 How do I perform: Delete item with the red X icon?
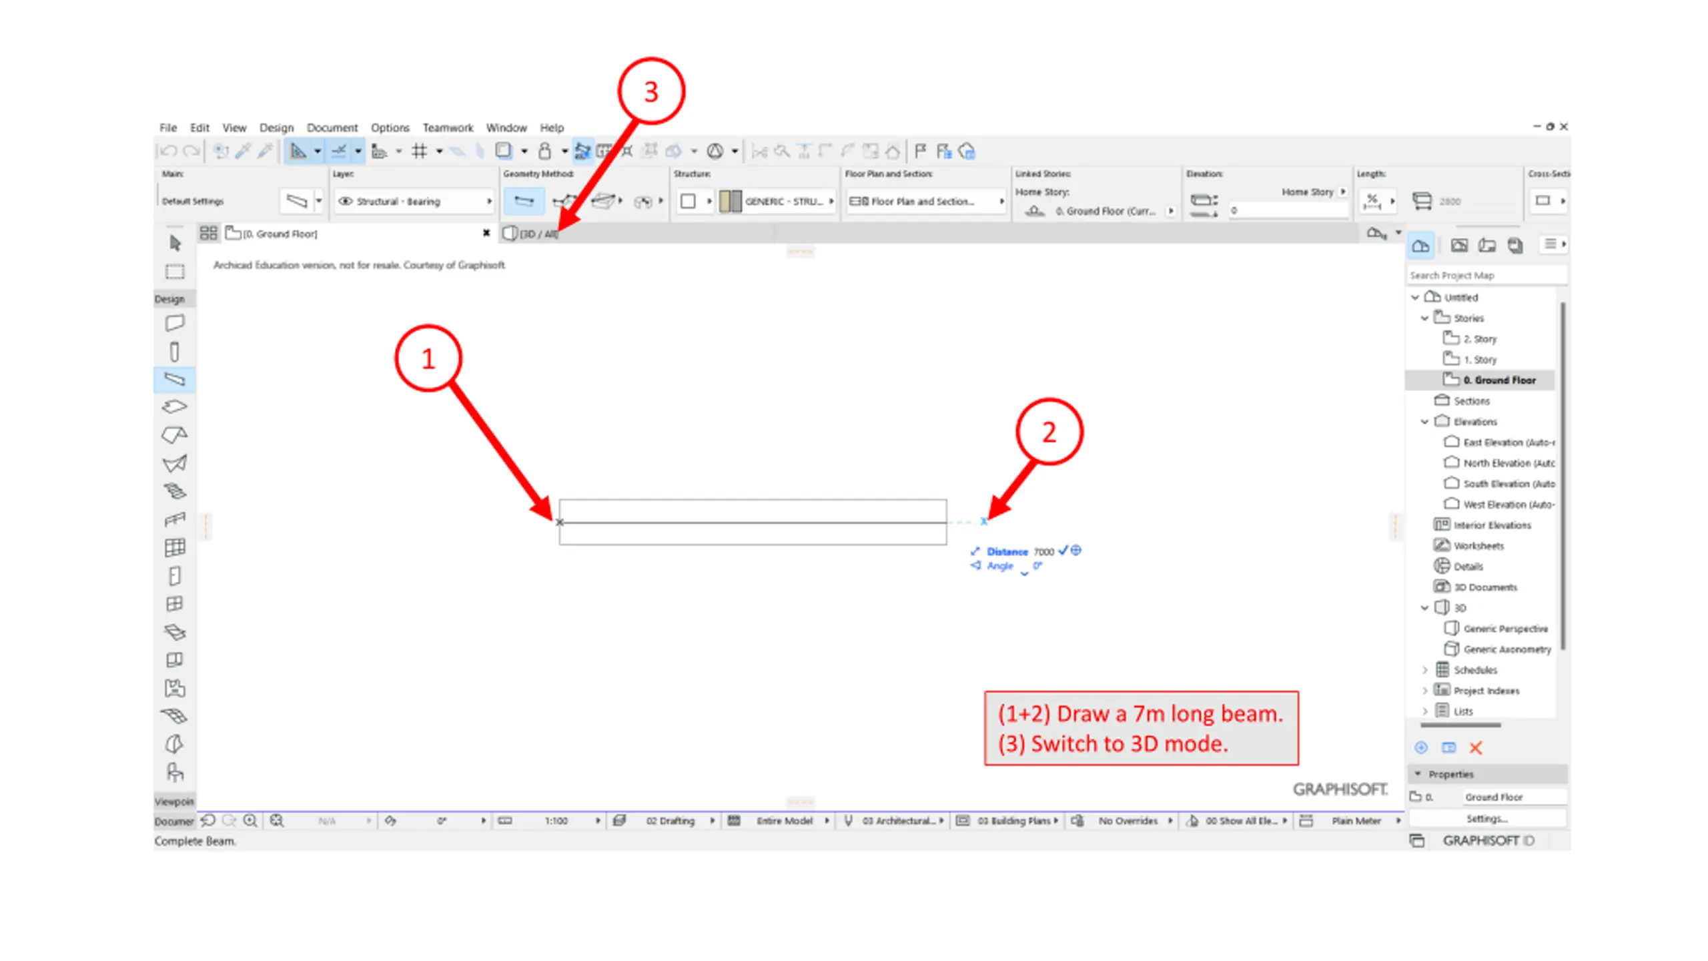coord(1476,747)
